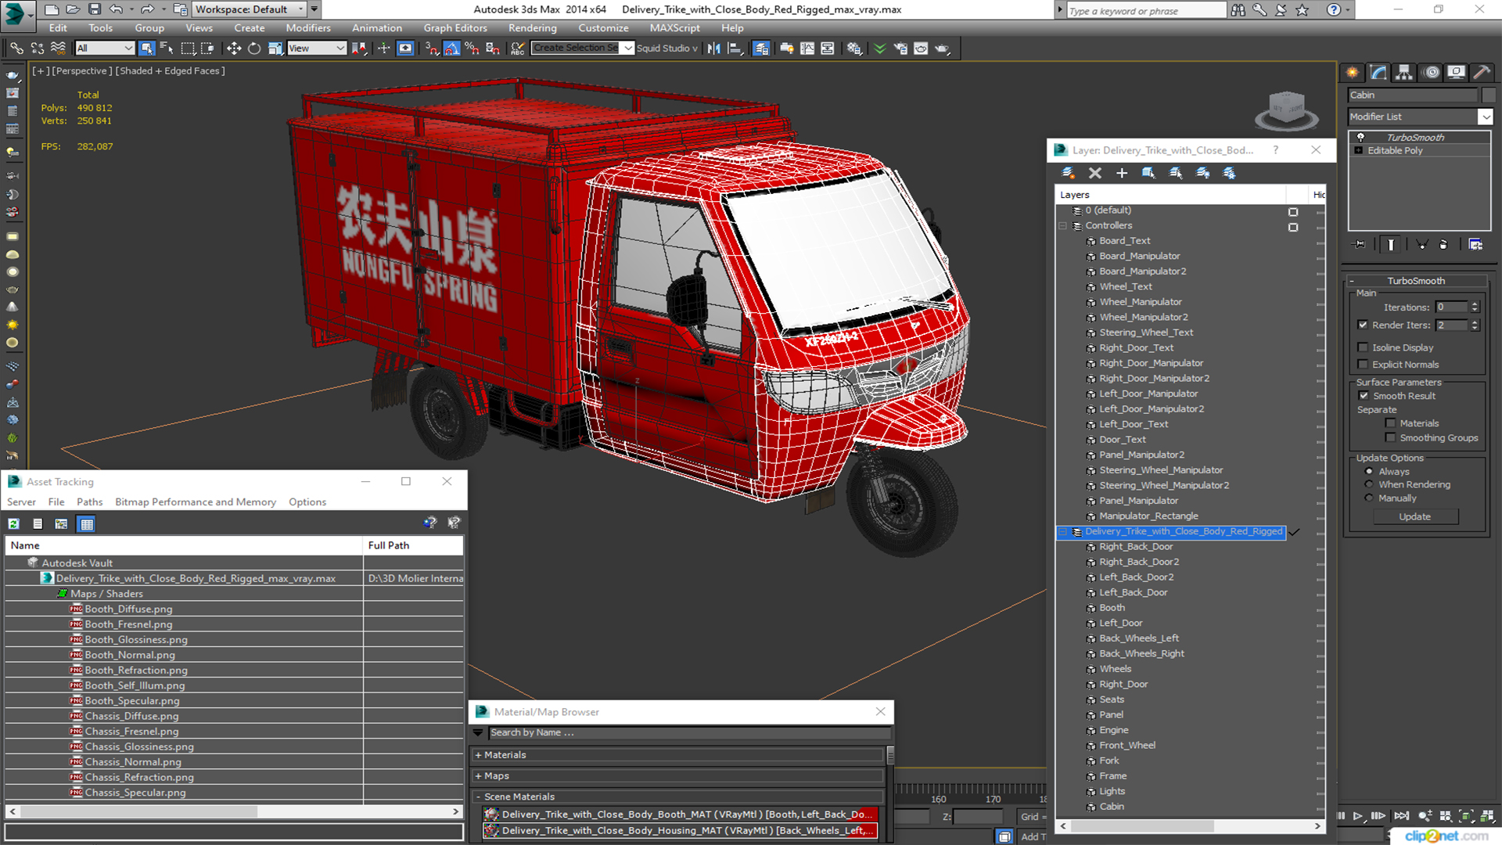Click the Search by Name field
The height and width of the screenshot is (845, 1502).
[x=688, y=733]
